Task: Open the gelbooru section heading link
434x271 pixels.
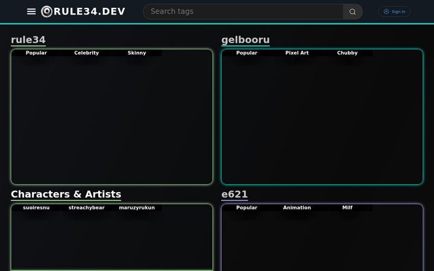Action: (245, 40)
